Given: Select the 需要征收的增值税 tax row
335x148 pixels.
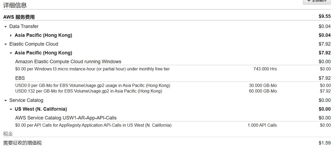Looking at the screenshot, I should (22, 143).
